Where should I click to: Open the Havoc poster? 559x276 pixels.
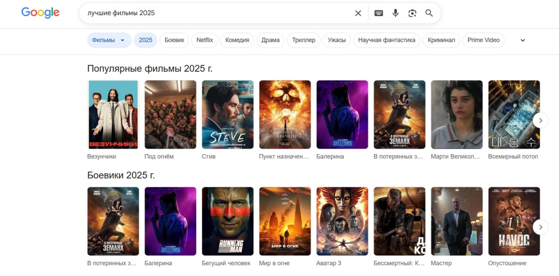coord(514,221)
